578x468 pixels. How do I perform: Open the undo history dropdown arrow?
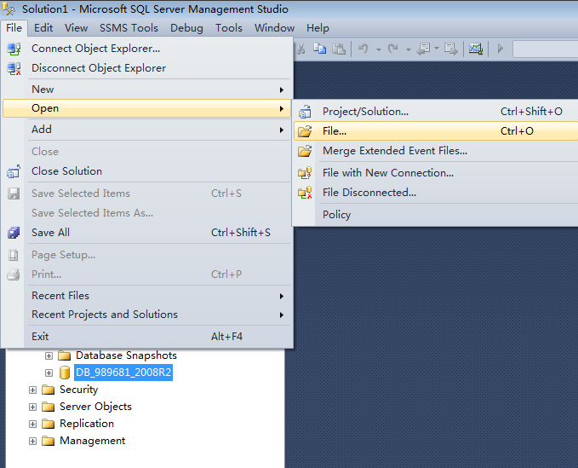(378, 49)
